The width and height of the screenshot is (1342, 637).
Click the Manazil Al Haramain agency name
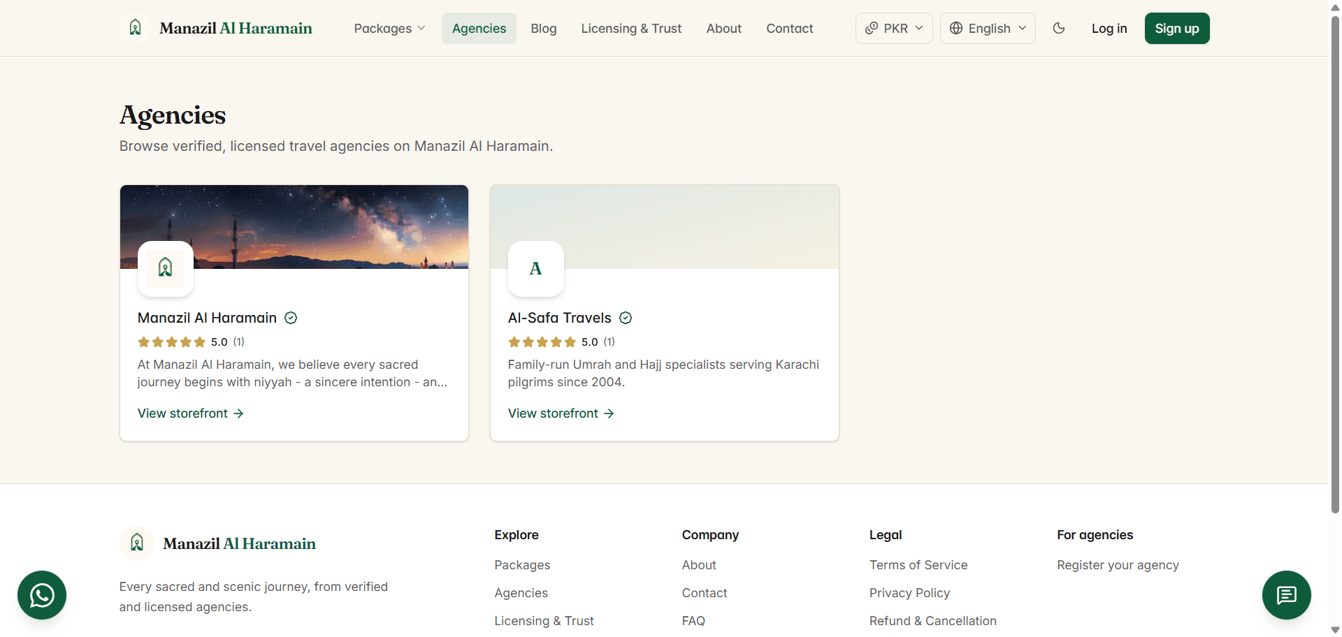click(x=207, y=318)
